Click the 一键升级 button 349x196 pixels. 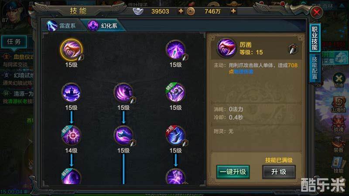pyautogui.click(x=233, y=172)
